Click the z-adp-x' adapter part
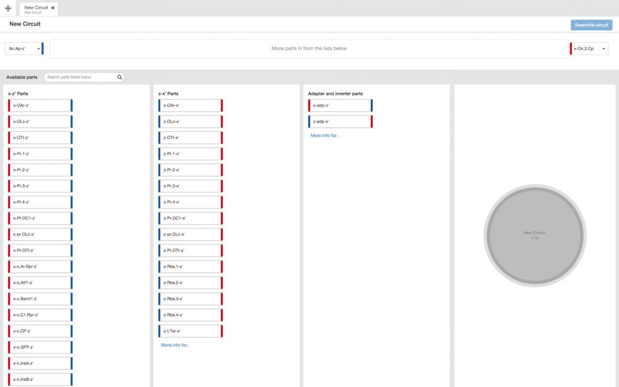This screenshot has width=619, height=387. pos(340,121)
